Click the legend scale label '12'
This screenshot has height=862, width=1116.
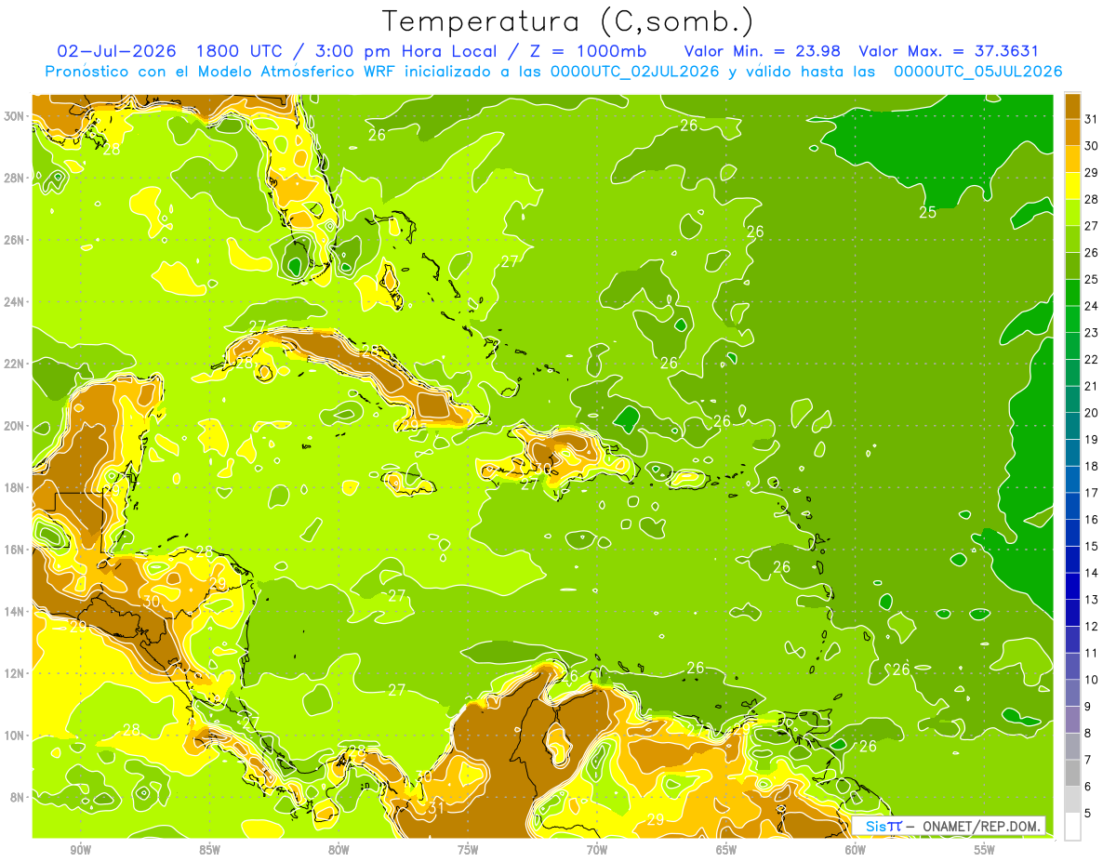pyautogui.click(x=1091, y=626)
